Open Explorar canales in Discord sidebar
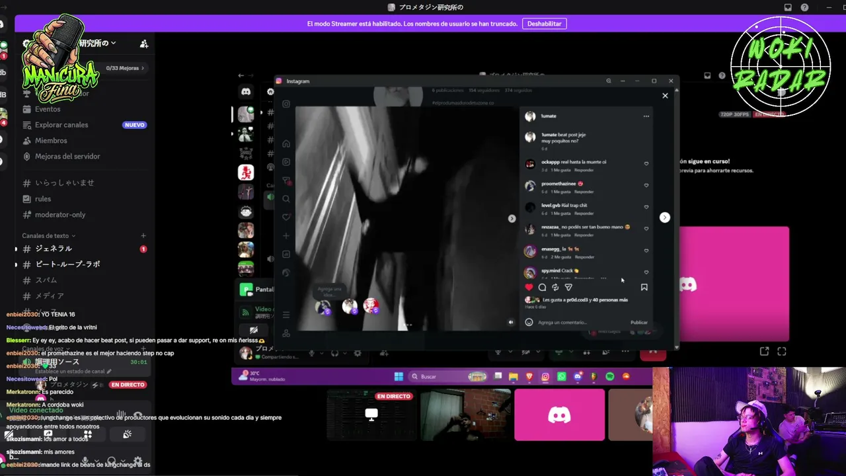The height and width of the screenshot is (476, 846). click(61, 125)
